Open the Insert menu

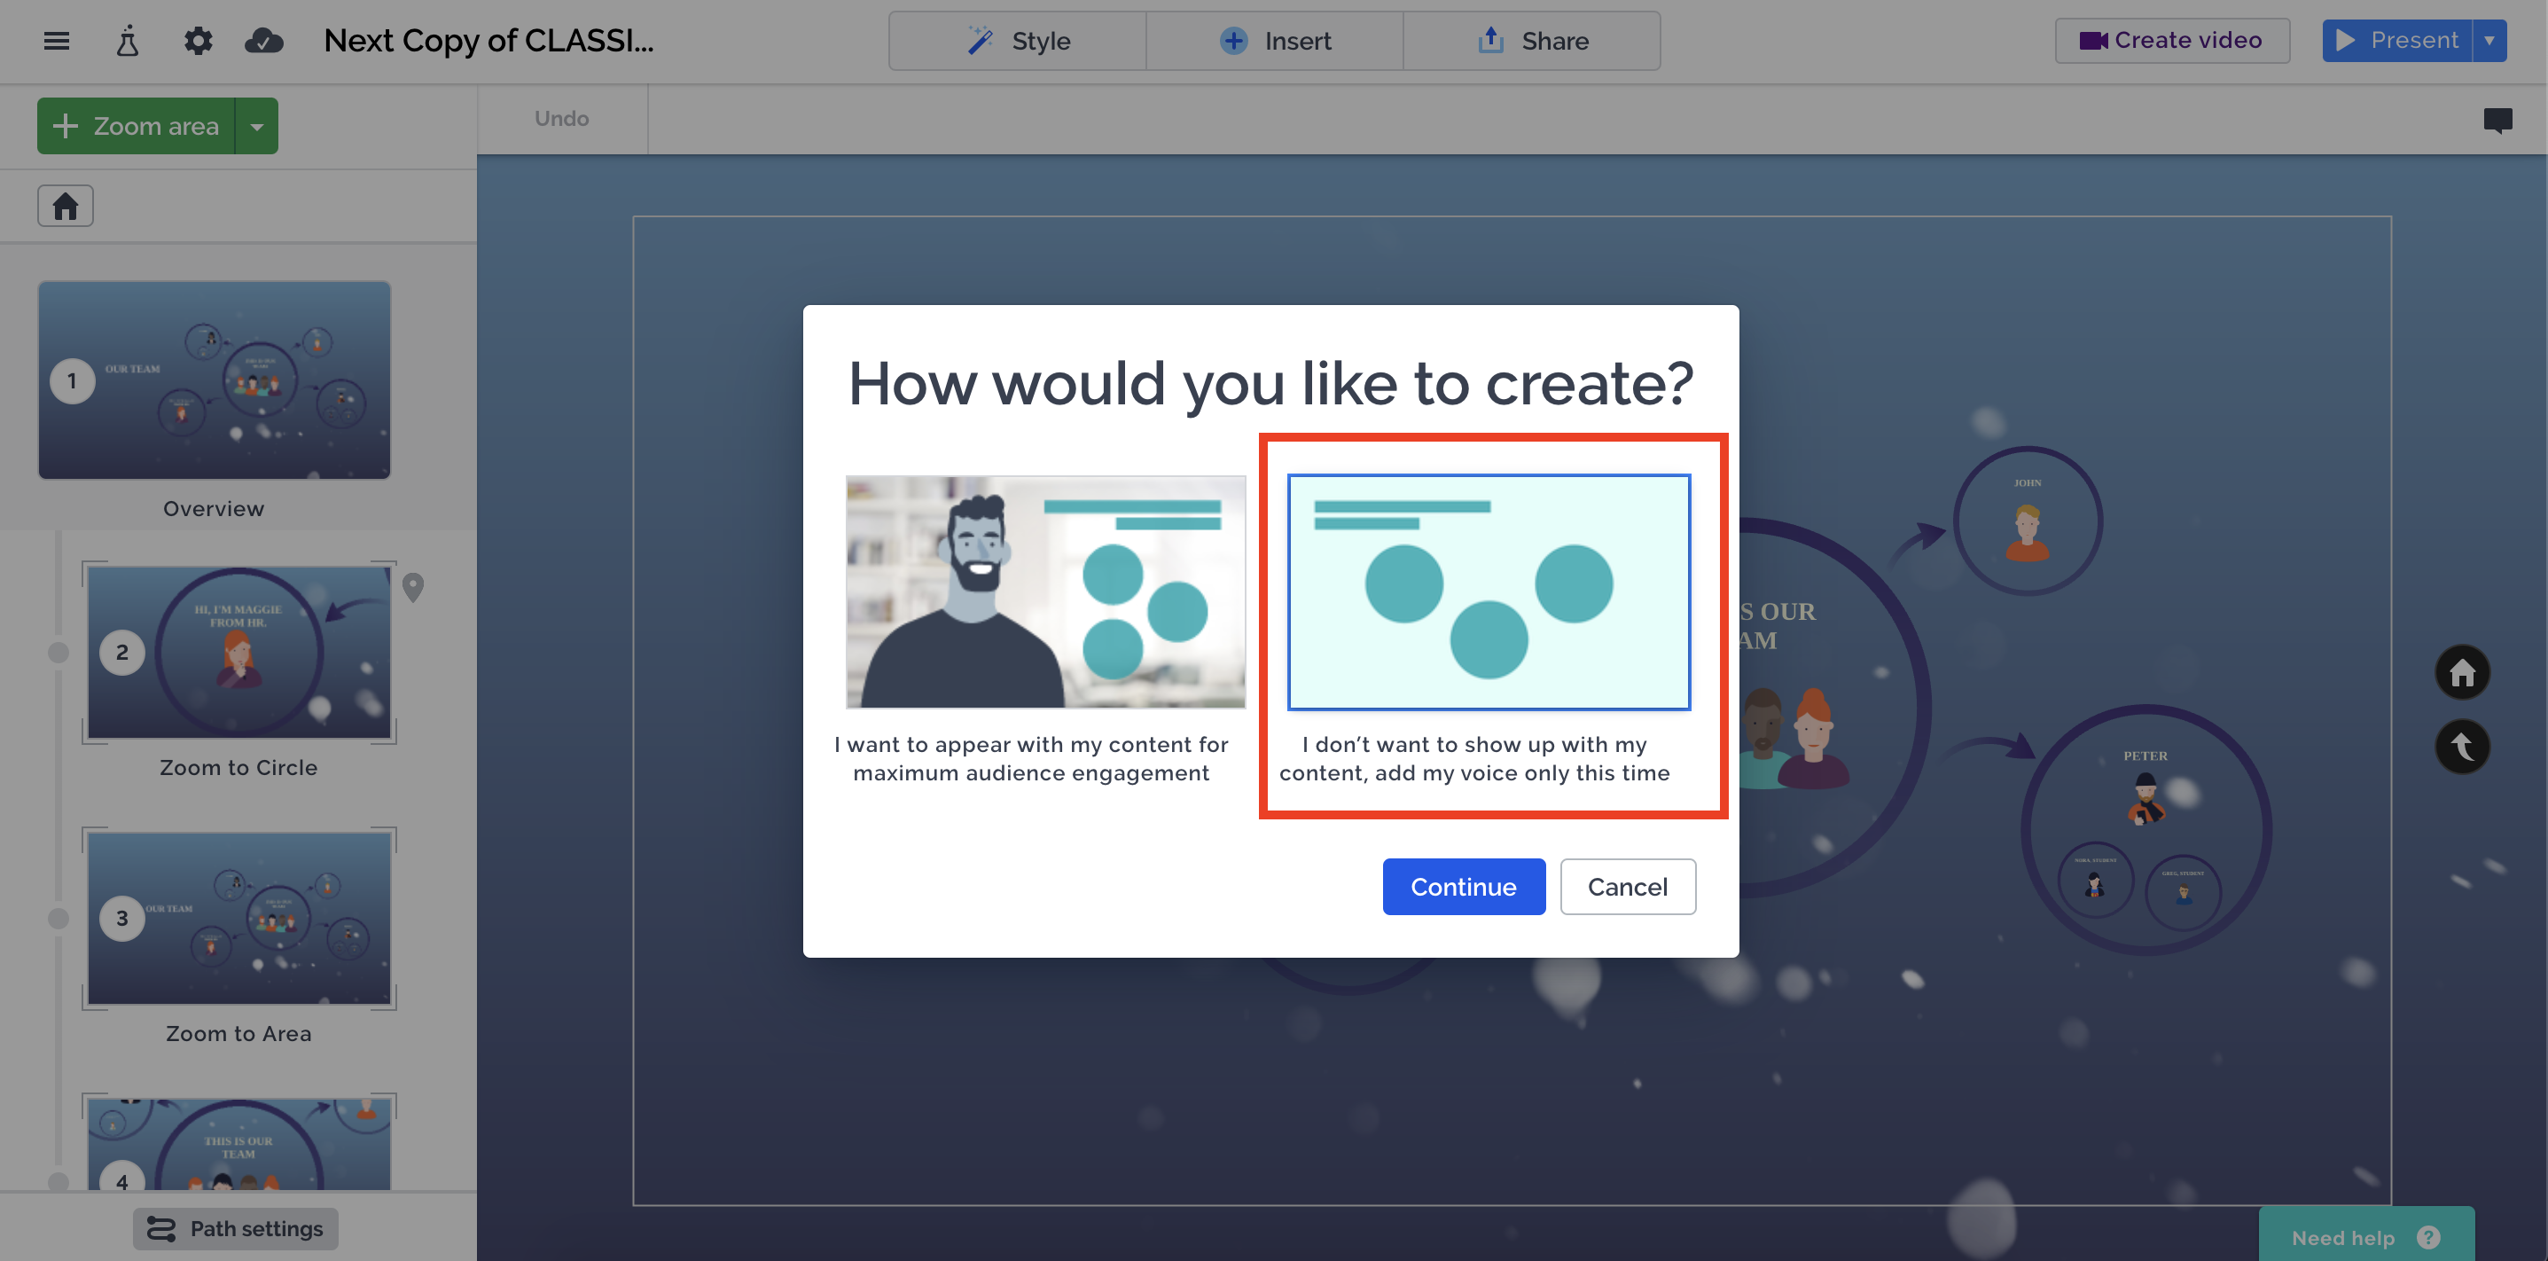[x=1274, y=41]
